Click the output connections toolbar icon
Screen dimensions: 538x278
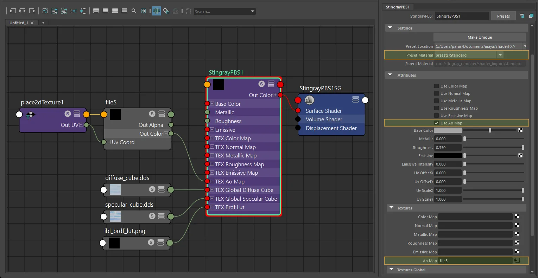point(32,11)
